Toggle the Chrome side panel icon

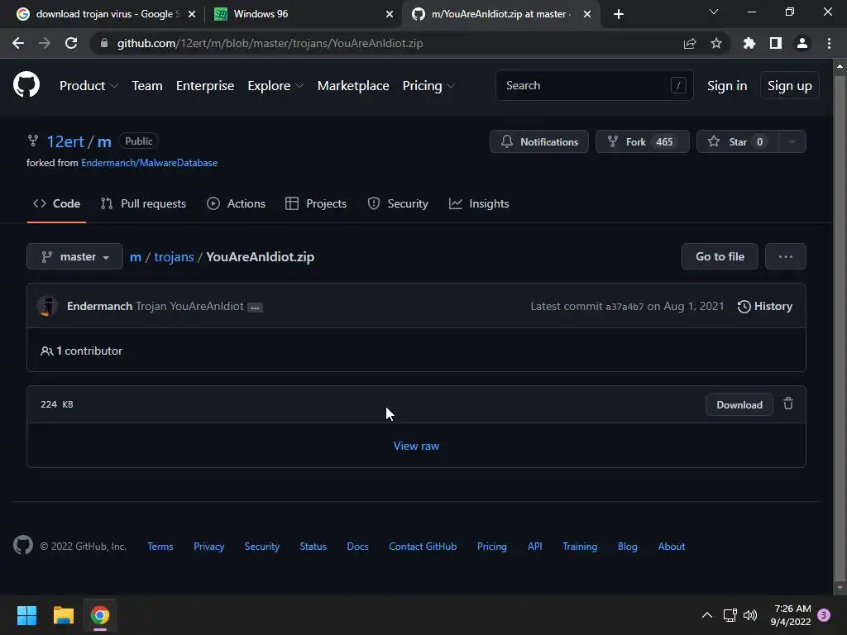coord(776,43)
